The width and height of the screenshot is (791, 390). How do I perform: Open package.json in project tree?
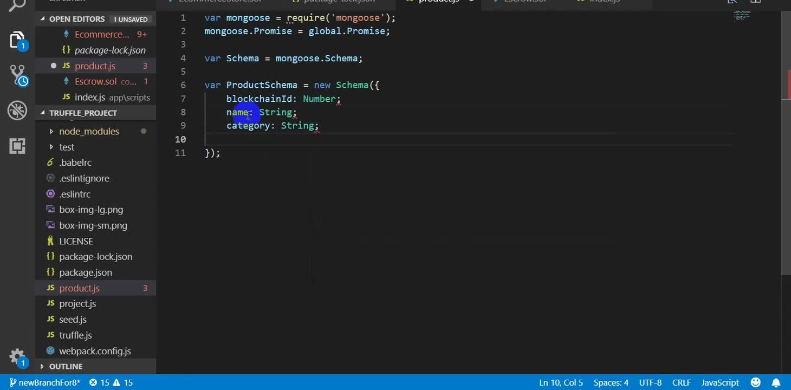(x=86, y=272)
